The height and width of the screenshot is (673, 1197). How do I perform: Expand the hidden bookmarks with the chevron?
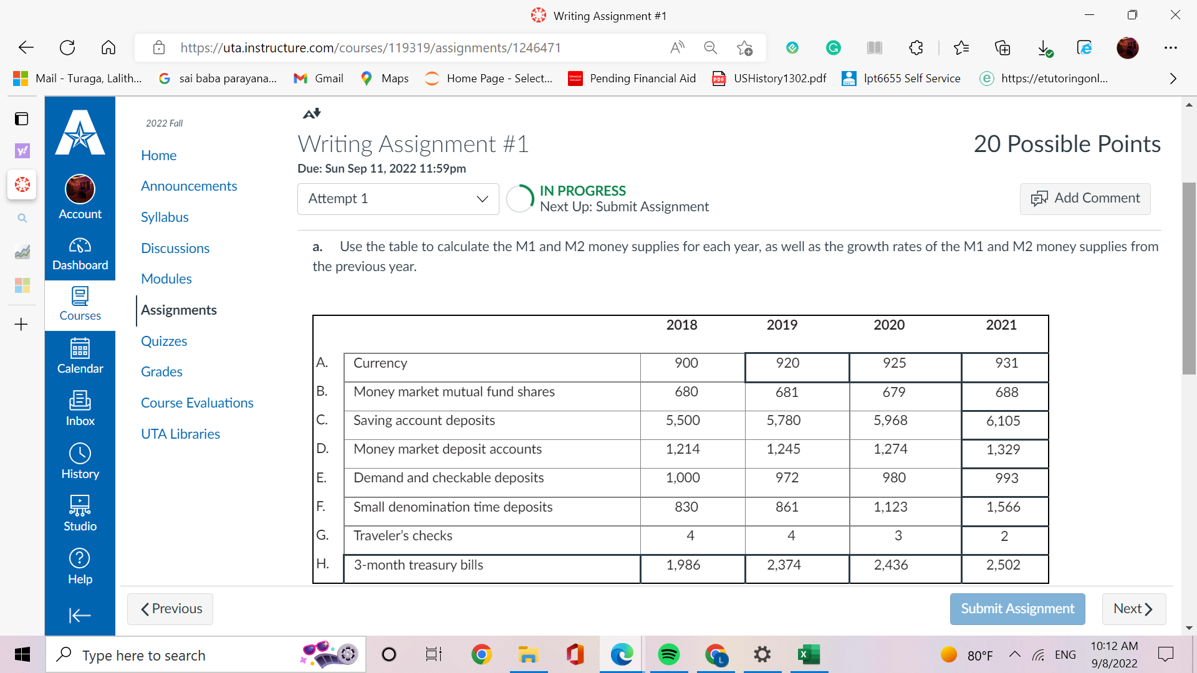pos(1173,79)
